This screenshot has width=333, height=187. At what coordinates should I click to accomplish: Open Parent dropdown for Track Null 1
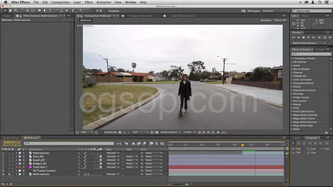153,167
